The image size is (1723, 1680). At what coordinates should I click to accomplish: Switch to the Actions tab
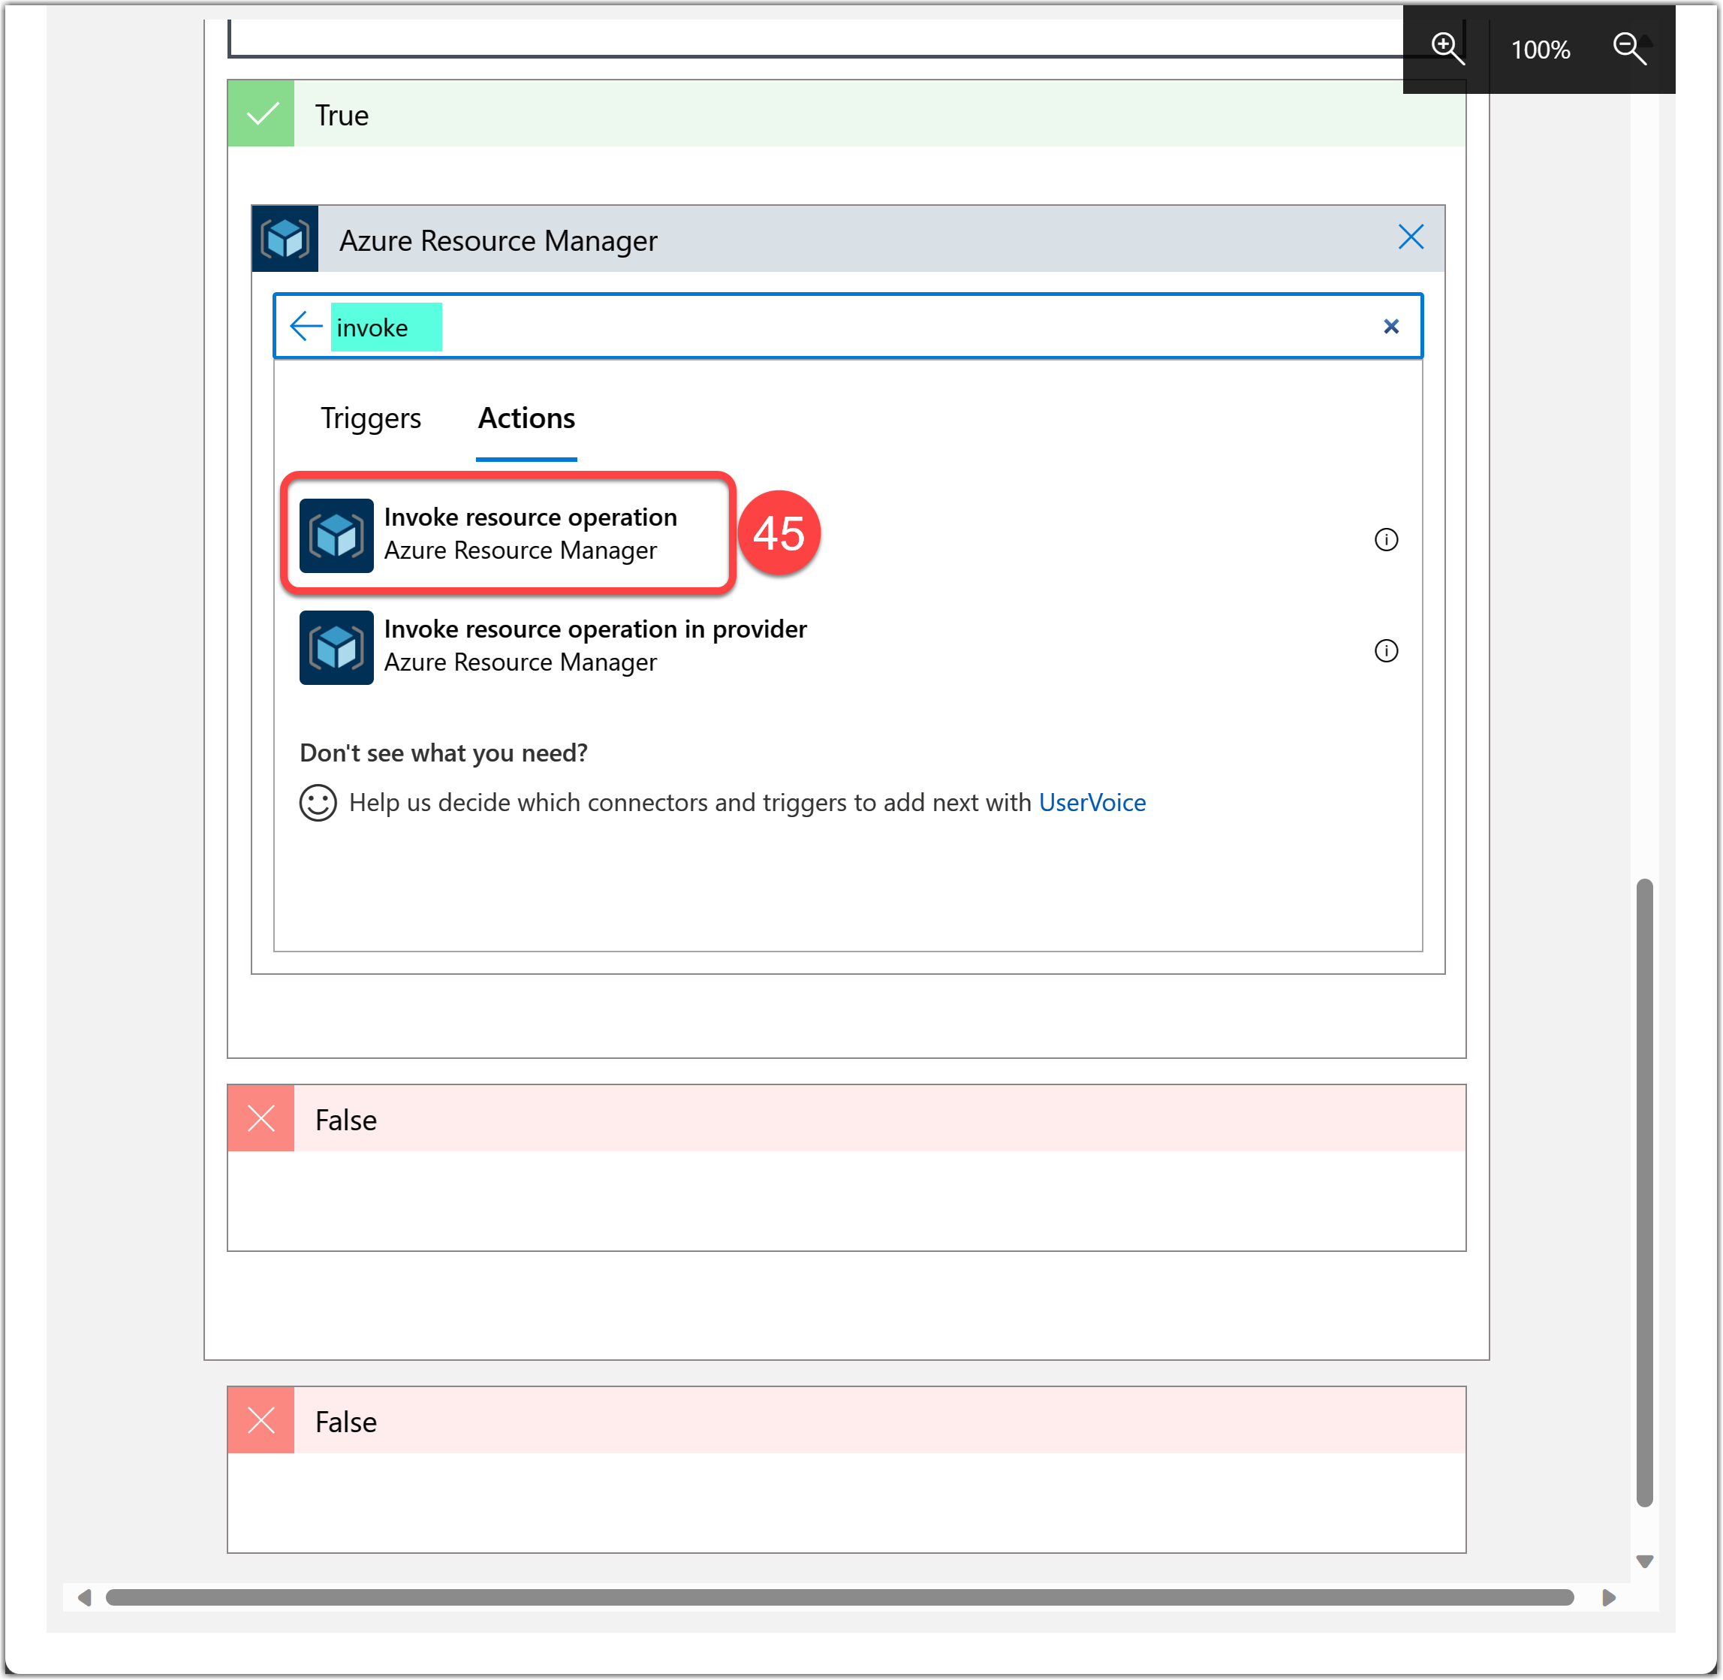coord(526,418)
